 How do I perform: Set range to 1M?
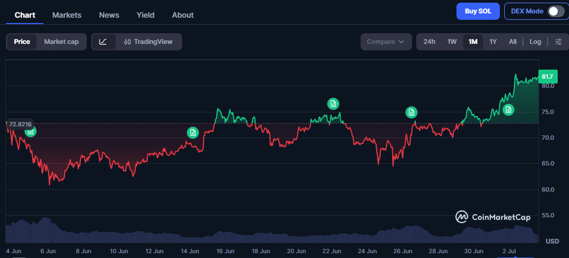pos(473,42)
